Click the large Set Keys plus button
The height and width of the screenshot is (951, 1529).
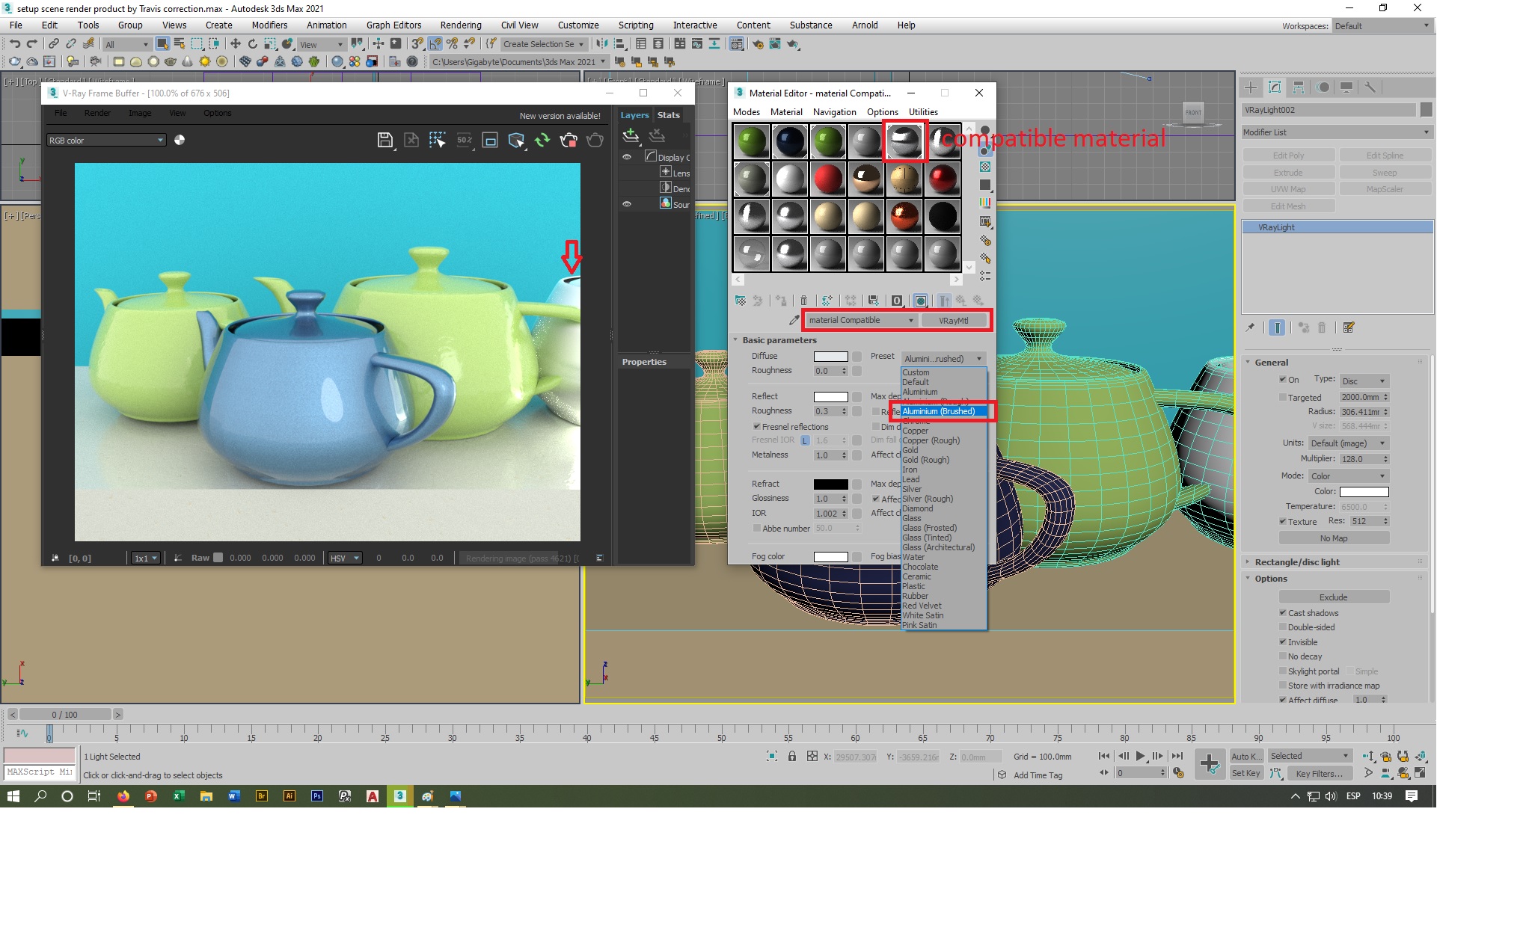[1210, 764]
